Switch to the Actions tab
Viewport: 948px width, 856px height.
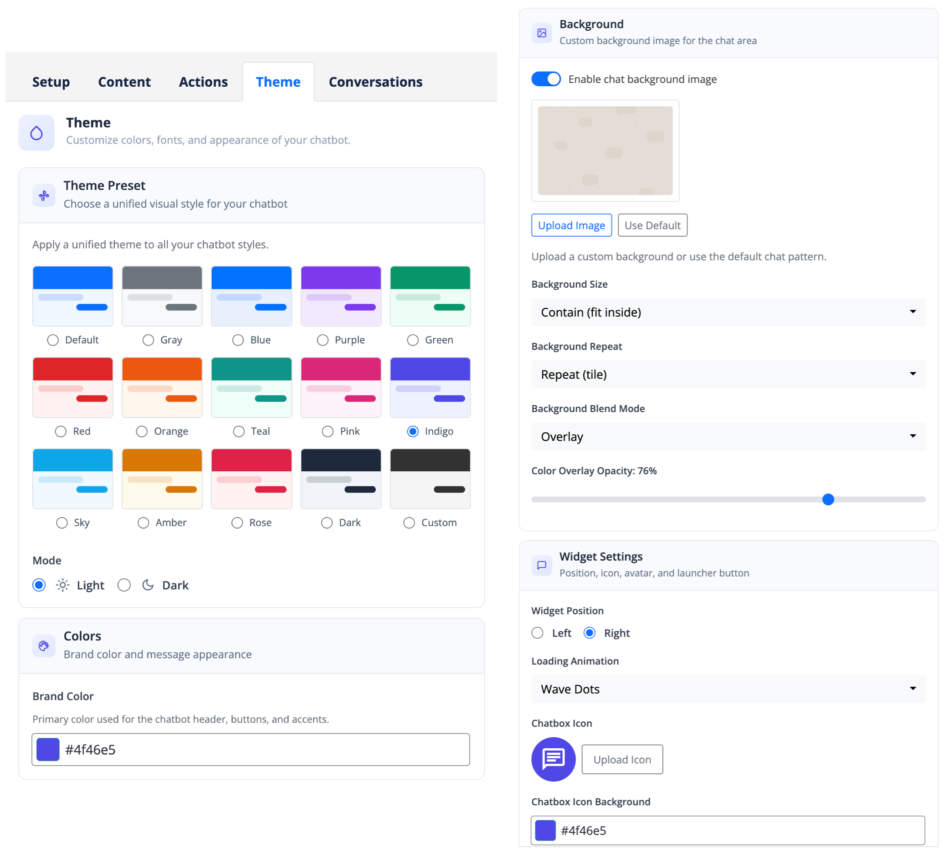click(203, 81)
